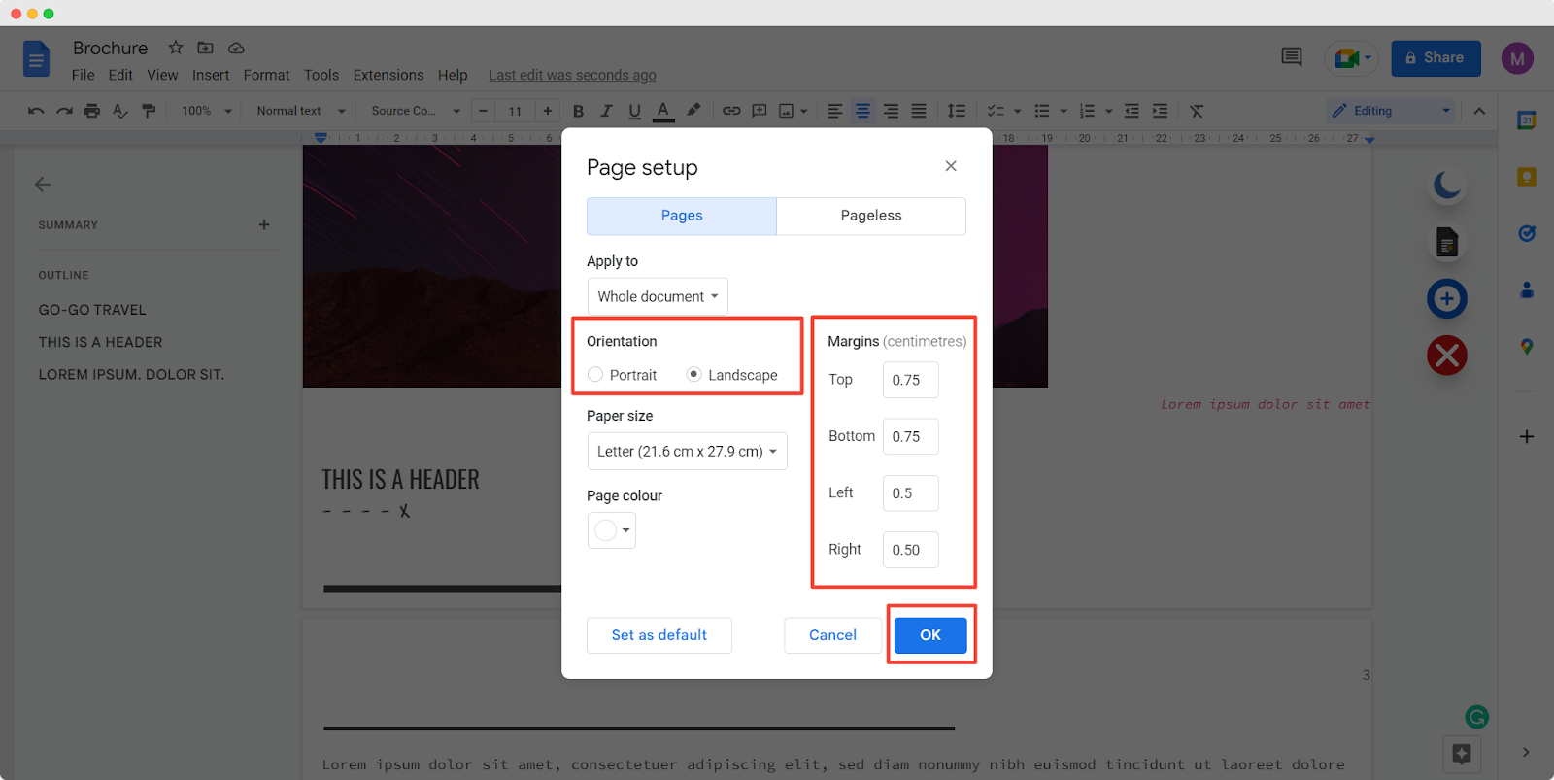Open Google Docs home icon

tap(36, 59)
